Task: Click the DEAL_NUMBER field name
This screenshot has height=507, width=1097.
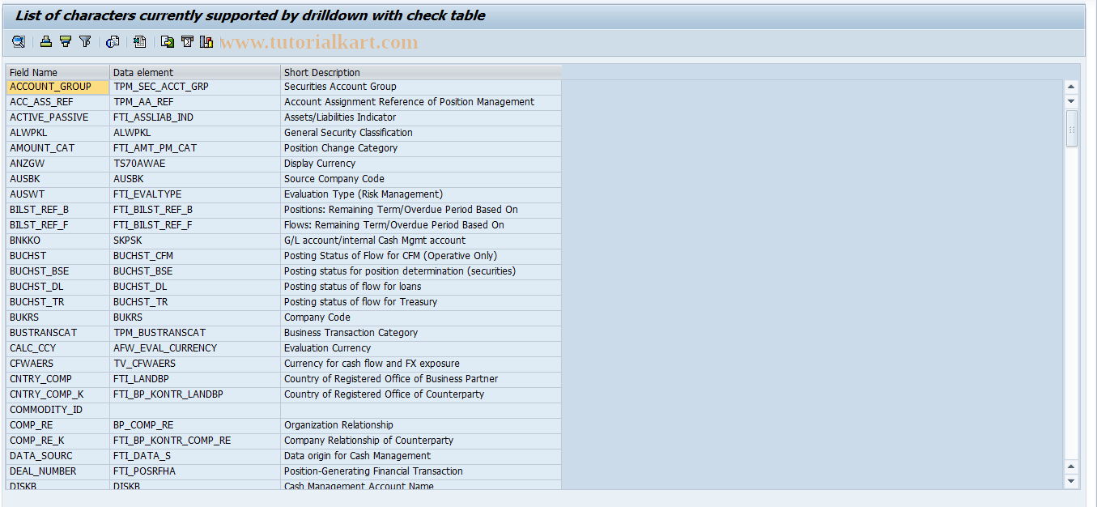Action: (43, 471)
